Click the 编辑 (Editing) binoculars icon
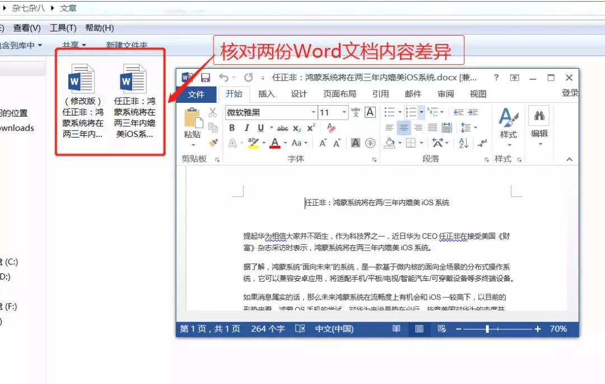The width and height of the screenshot is (605, 384). [x=539, y=116]
